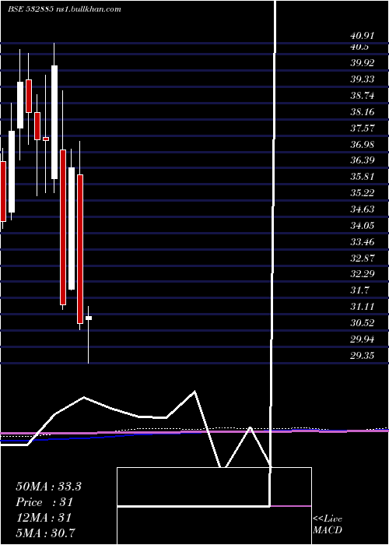The width and height of the screenshot is (389, 545).
Task: Click the Price : 31 readout
Action: tap(44, 502)
